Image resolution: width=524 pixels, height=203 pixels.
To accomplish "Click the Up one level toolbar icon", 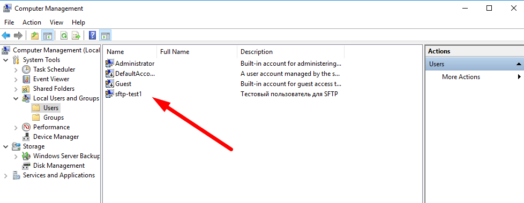I will 35,35.
